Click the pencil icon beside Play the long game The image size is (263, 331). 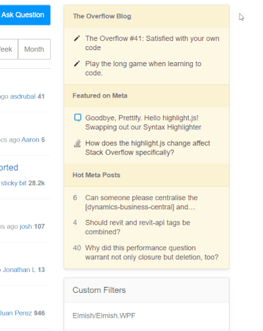pos(77,64)
